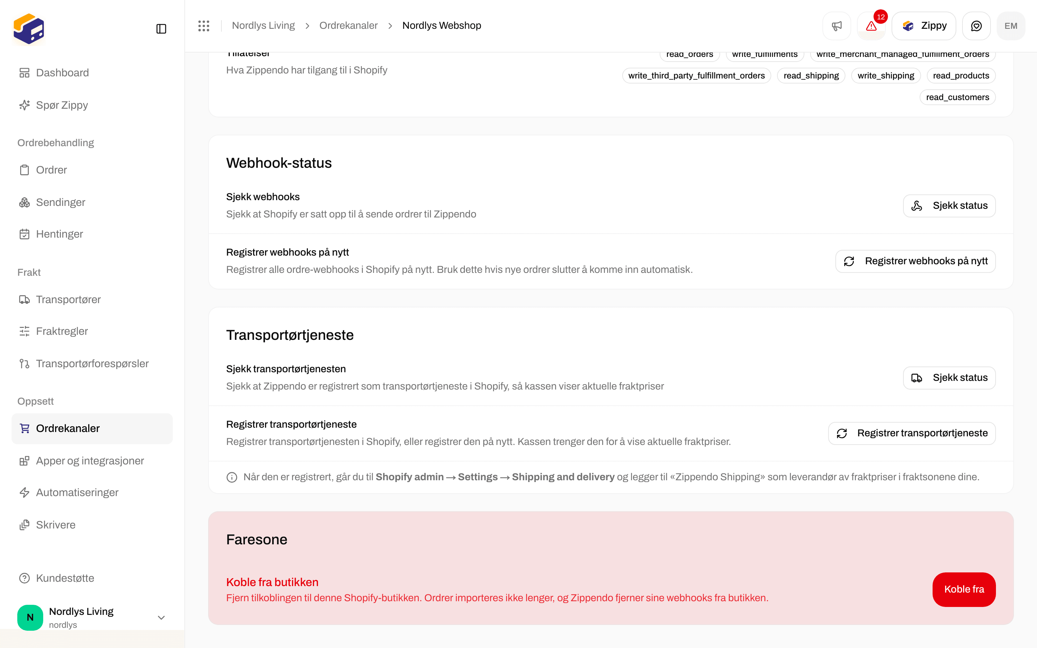The height and width of the screenshot is (648, 1037).
Task: Open the chat support bubble icon
Action: [976, 26]
